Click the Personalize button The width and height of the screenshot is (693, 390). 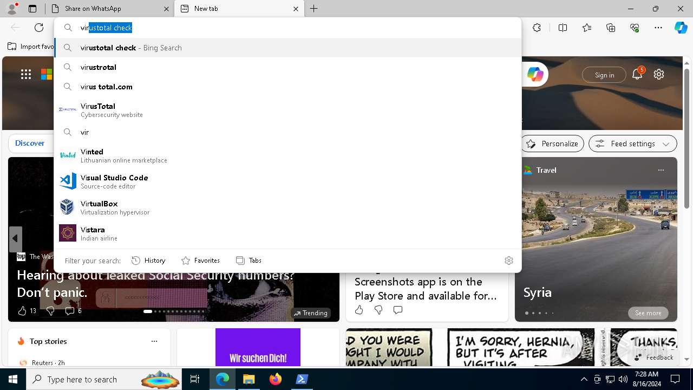point(552,144)
